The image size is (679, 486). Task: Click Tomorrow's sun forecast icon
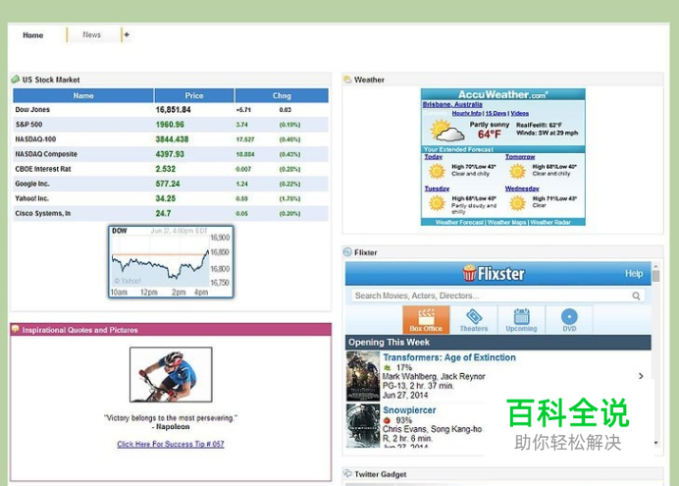coord(517,171)
